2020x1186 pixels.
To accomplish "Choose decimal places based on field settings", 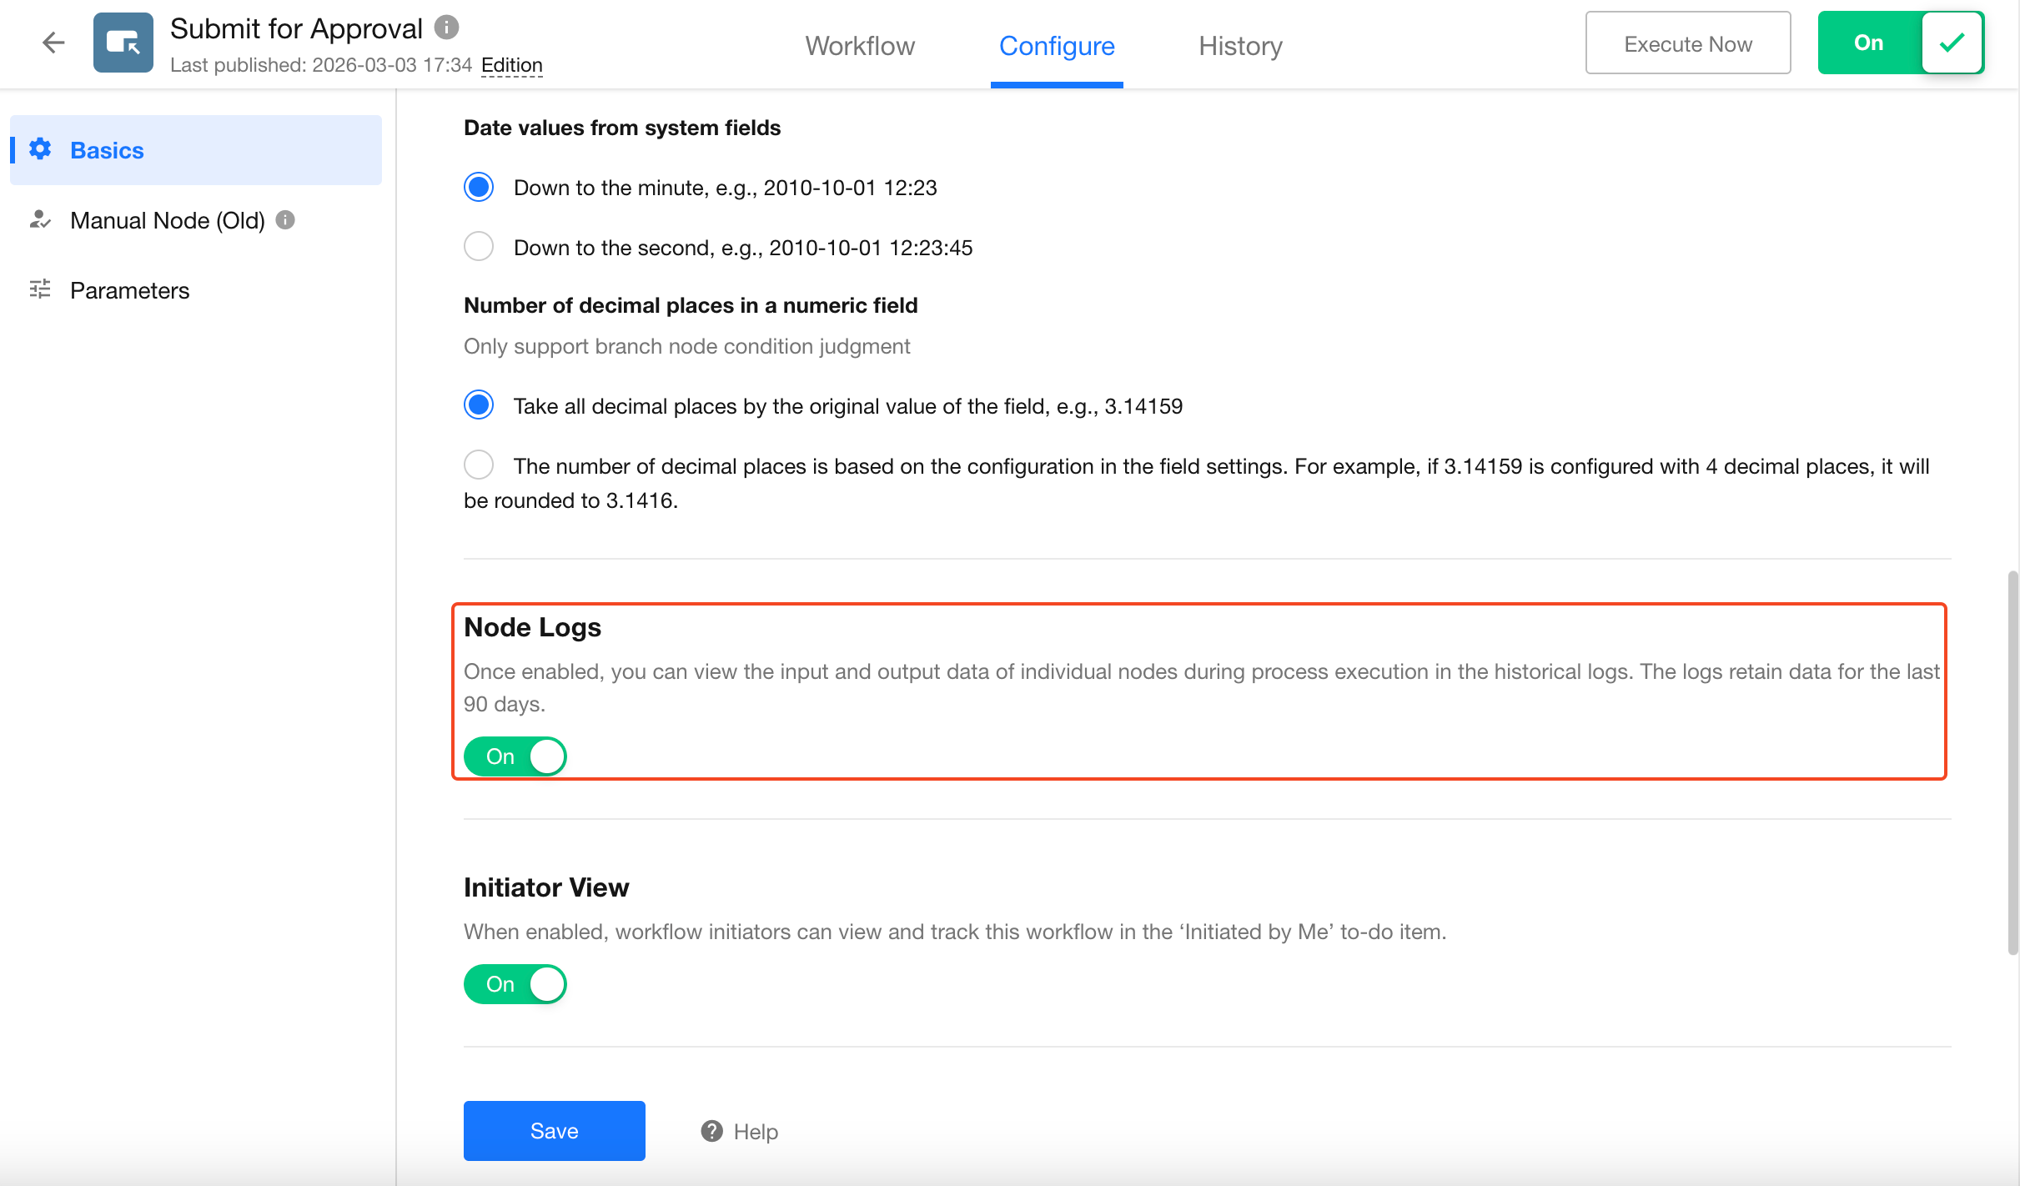I will [479, 465].
